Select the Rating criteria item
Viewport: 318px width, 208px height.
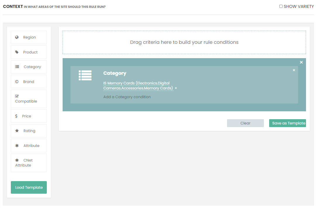coord(29,131)
